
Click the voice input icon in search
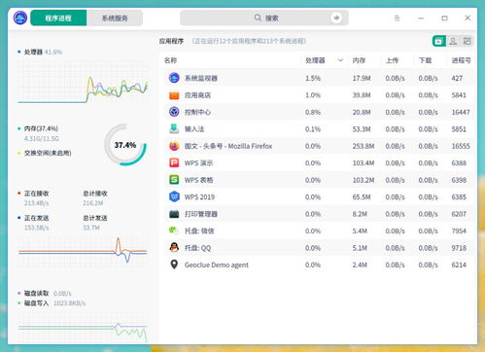click(336, 18)
